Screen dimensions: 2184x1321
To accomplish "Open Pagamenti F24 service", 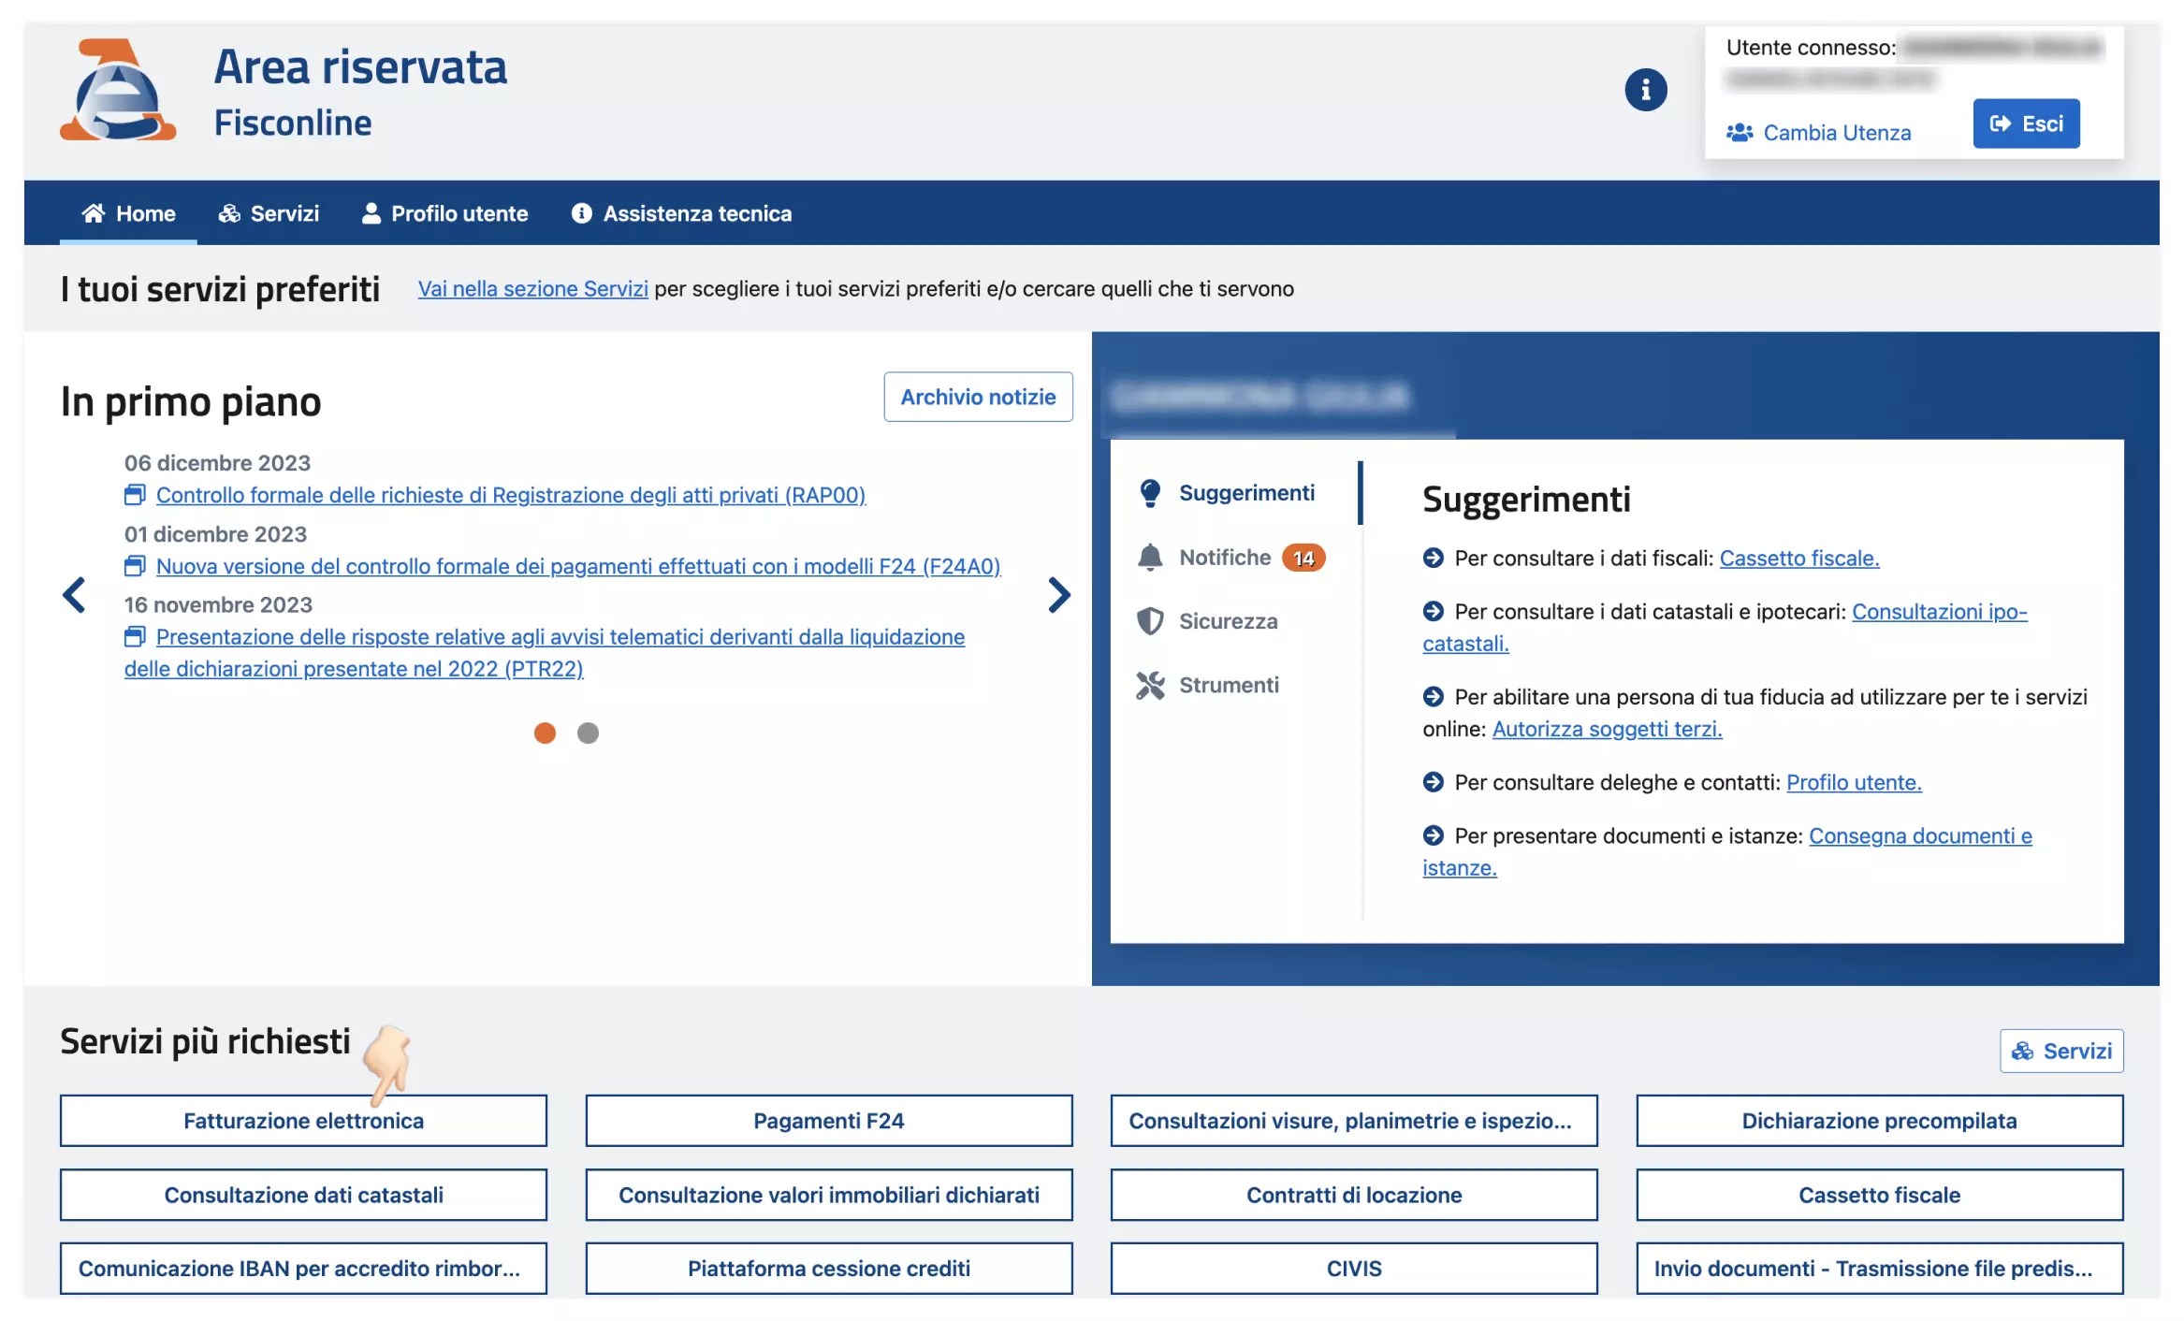I will (828, 1121).
